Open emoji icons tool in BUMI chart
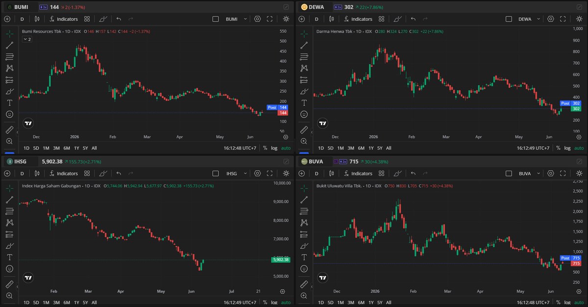The height and width of the screenshot is (307, 588). (10, 114)
